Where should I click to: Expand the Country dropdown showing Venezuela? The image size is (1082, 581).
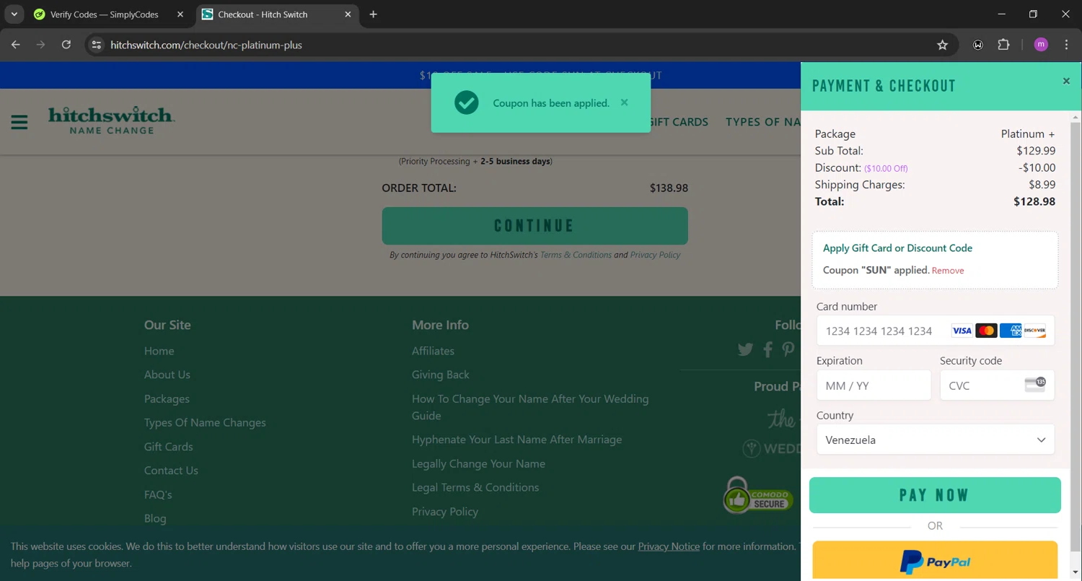[936, 440]
